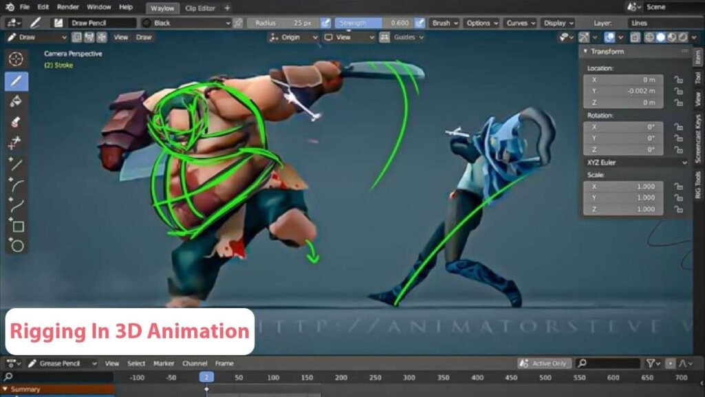The height and width of the screenshot is (397, 705).
Task: Open the Render menu
Action: [x=68, y=7]
